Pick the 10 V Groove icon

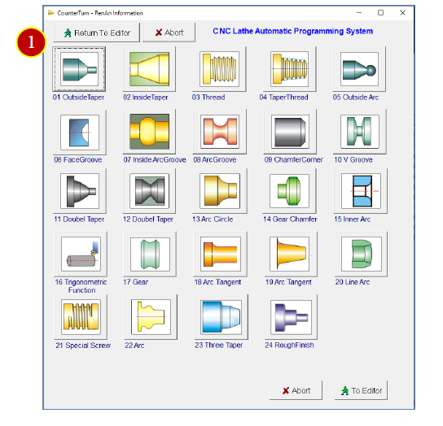coord(360,132)
